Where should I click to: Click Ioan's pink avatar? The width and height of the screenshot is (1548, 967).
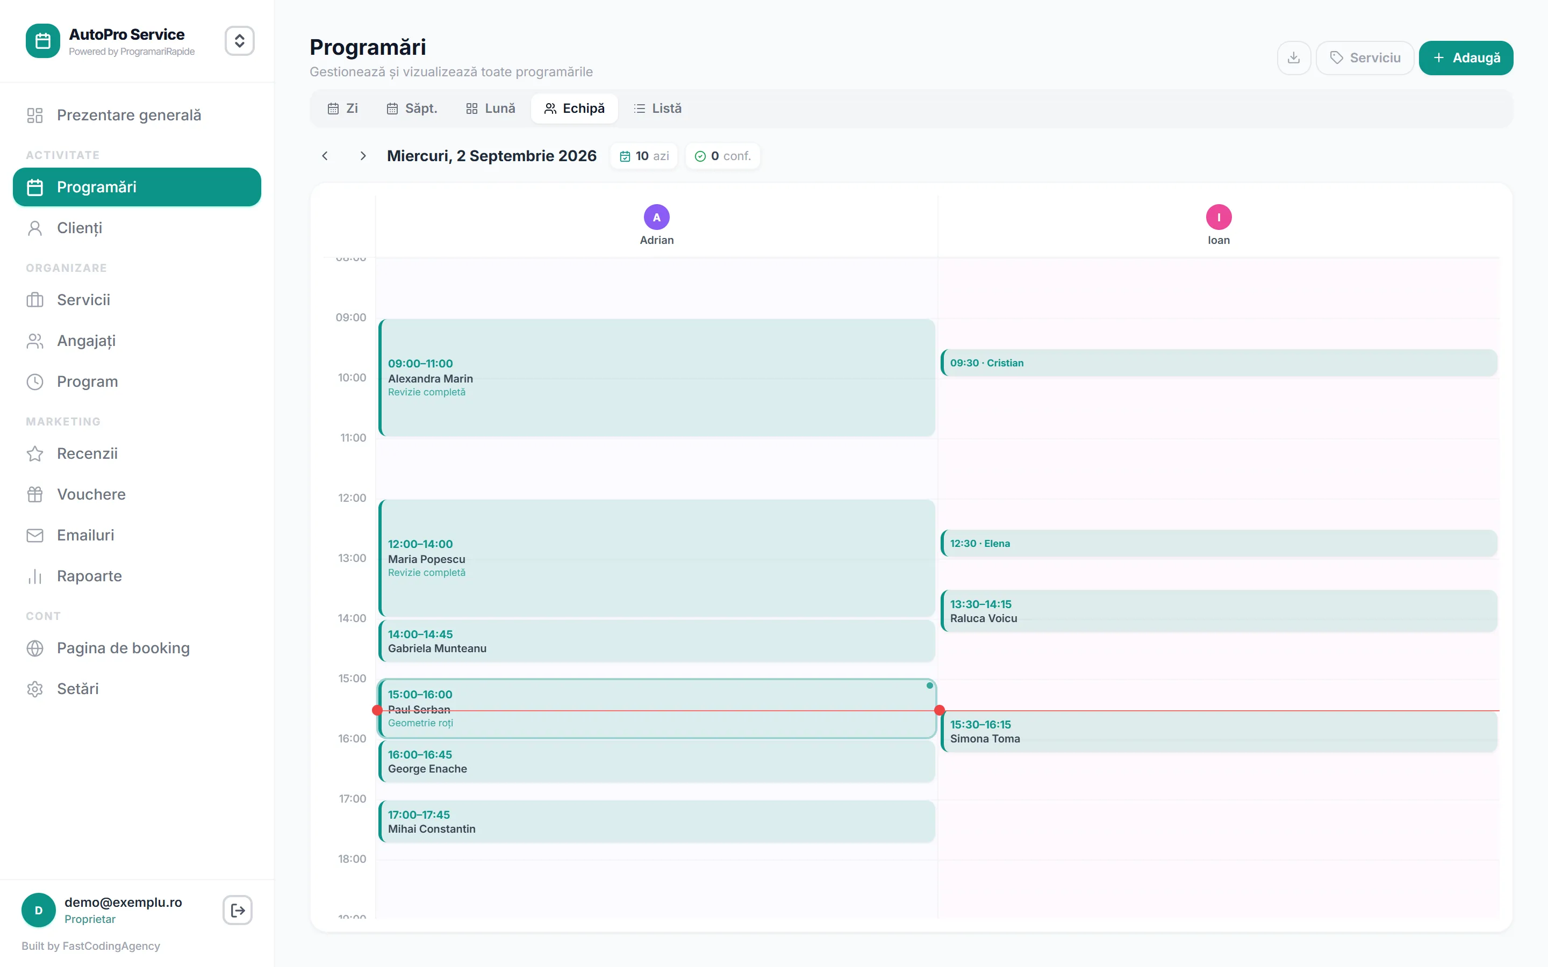(x=1219, y=218)
